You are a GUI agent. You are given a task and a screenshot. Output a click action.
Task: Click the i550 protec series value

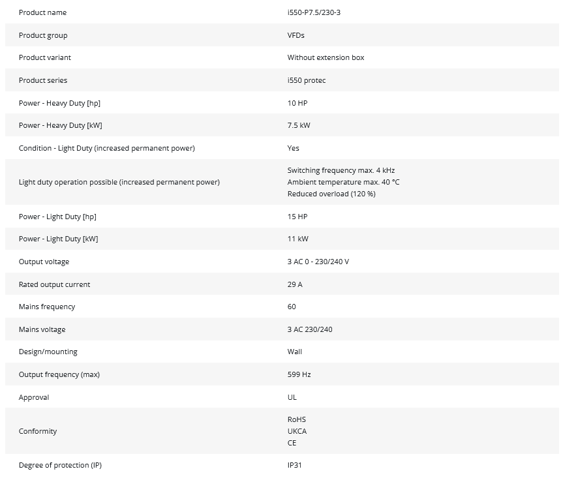tap(306, 80)
